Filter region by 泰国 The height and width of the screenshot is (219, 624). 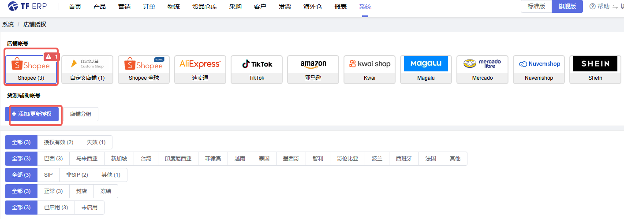point(264,159)
